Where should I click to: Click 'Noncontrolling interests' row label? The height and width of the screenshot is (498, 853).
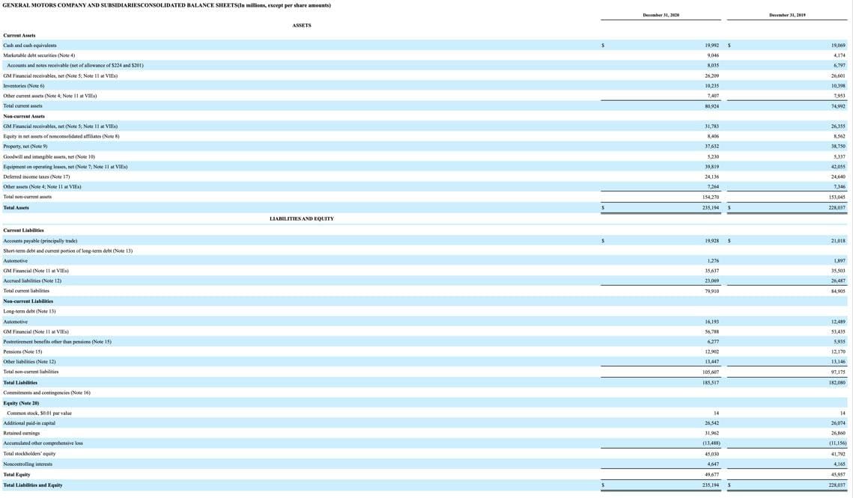(x=28, y=464)
